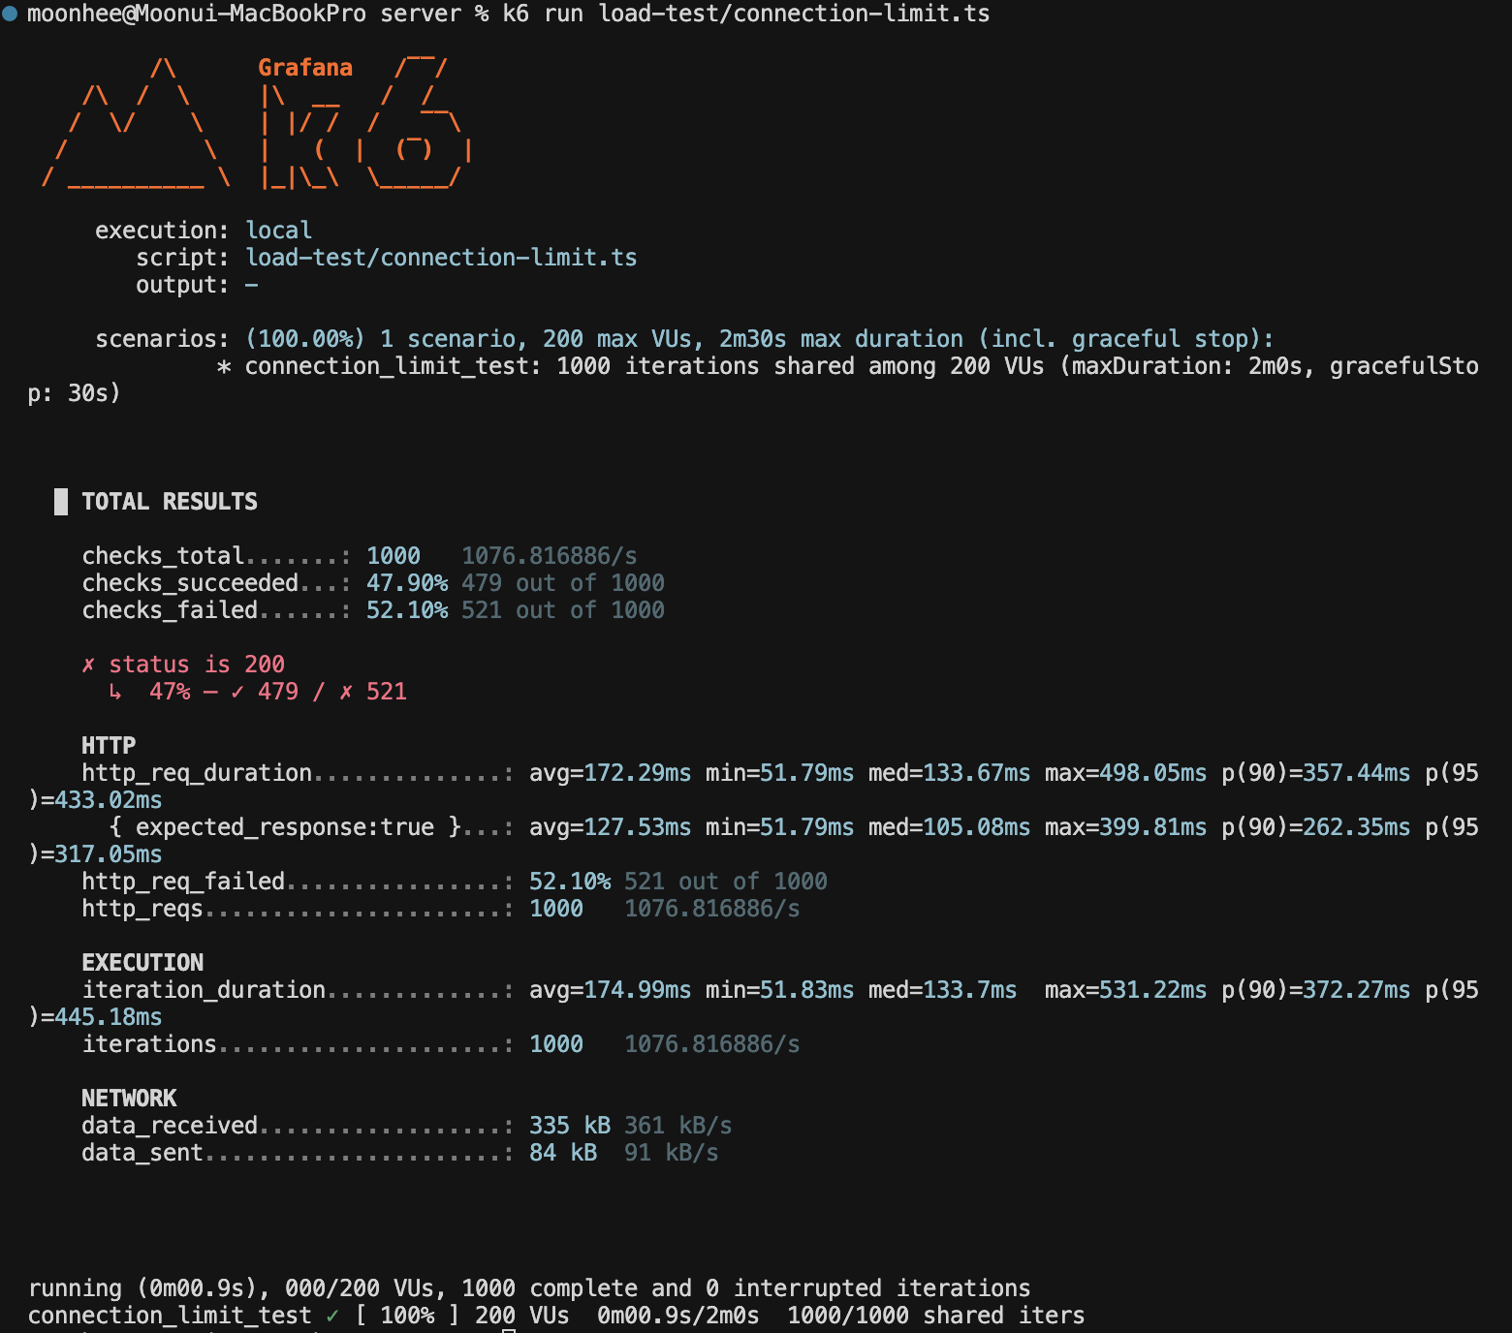The width and height of the screenshot is (1512, 1333).
Task: Click the k6 ASCII logo
Action: 258,123
